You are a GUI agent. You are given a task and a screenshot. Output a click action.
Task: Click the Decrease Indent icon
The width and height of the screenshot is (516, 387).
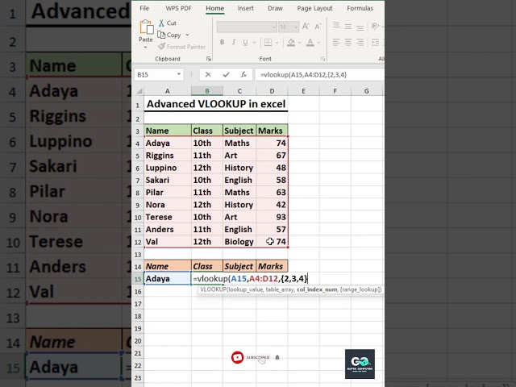tap(375, 42)
